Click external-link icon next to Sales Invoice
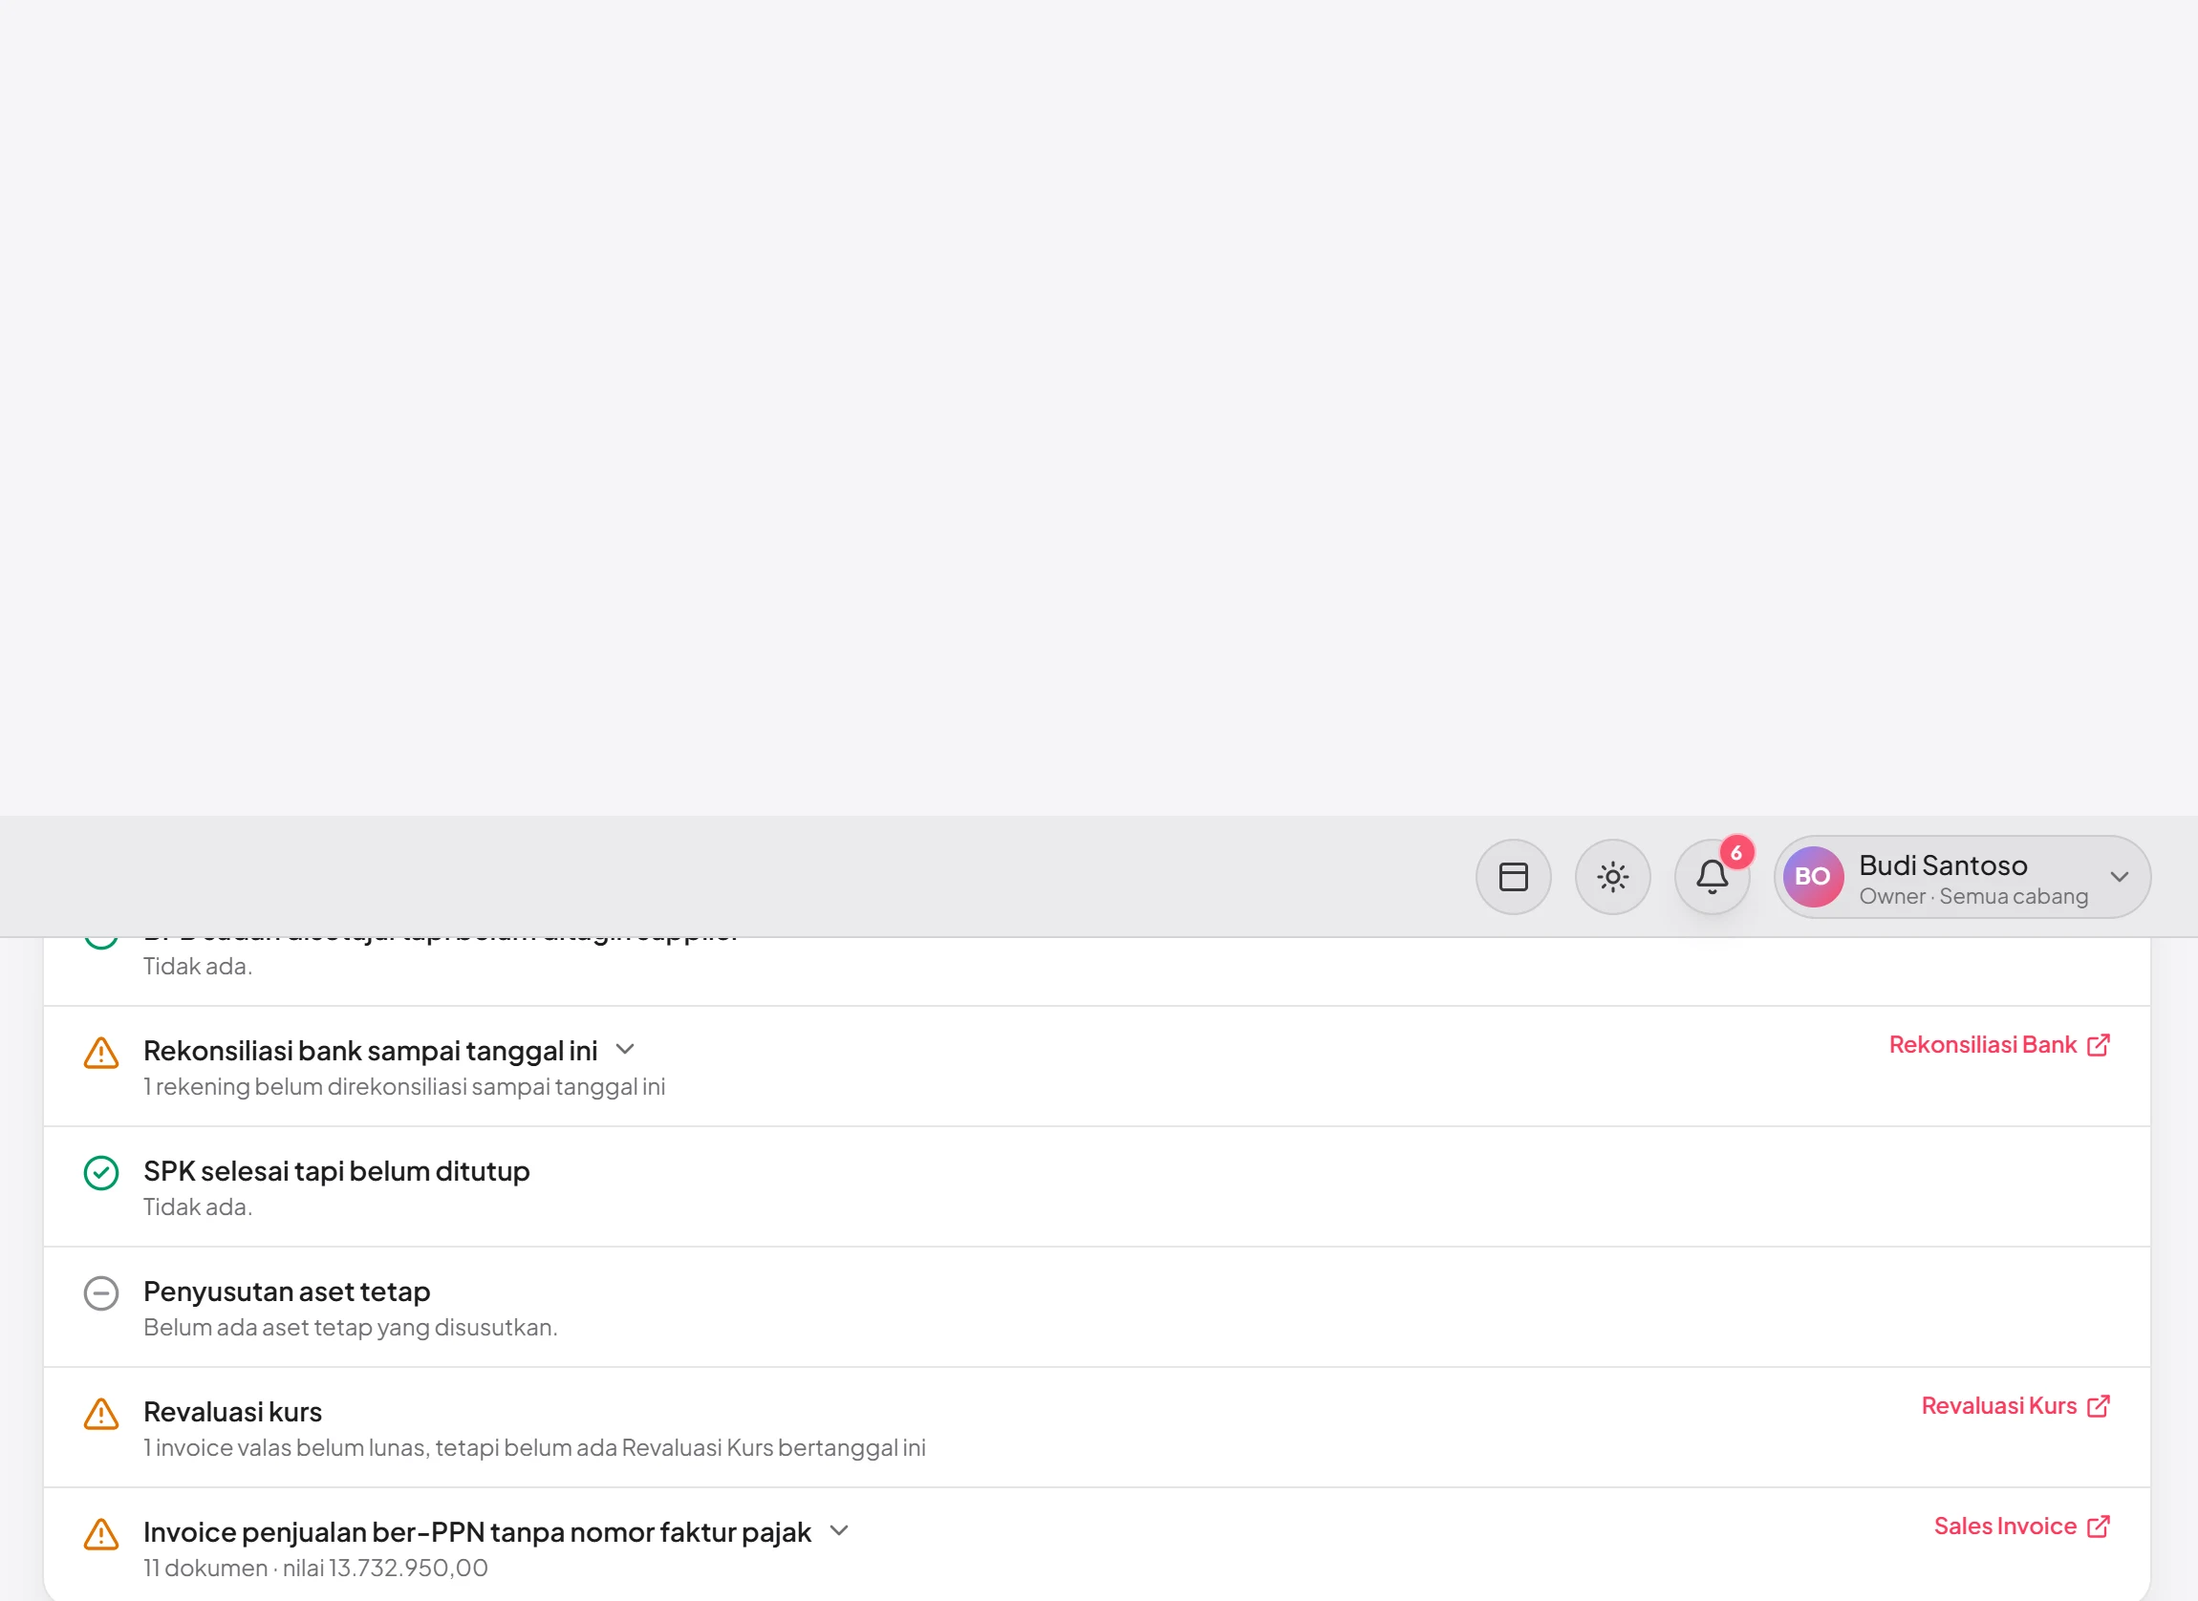This screenshot has width=2198, height=1601. coord(2099,1526)
